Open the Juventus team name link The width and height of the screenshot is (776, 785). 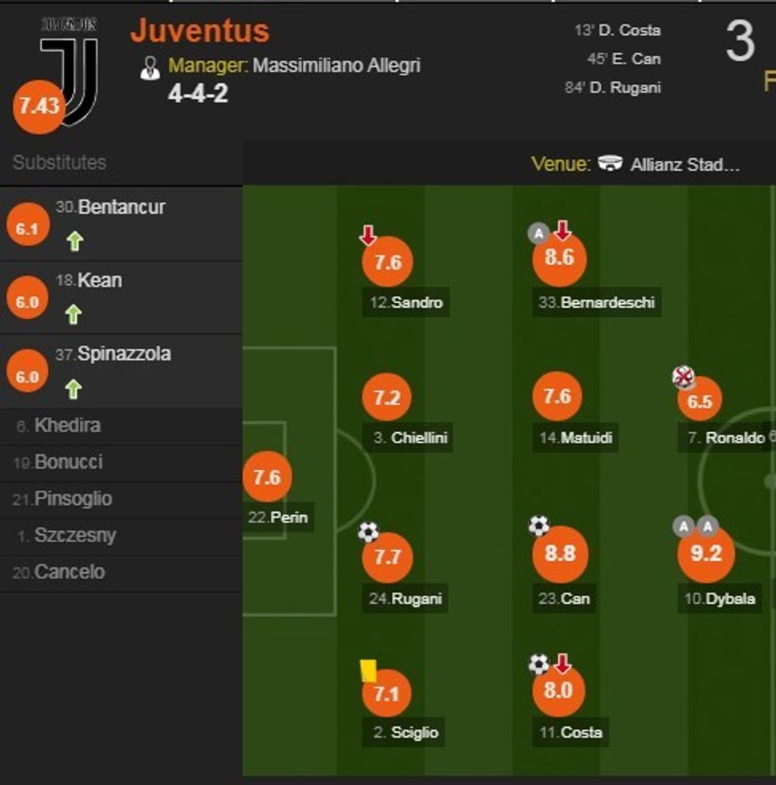tap(200, 31)
